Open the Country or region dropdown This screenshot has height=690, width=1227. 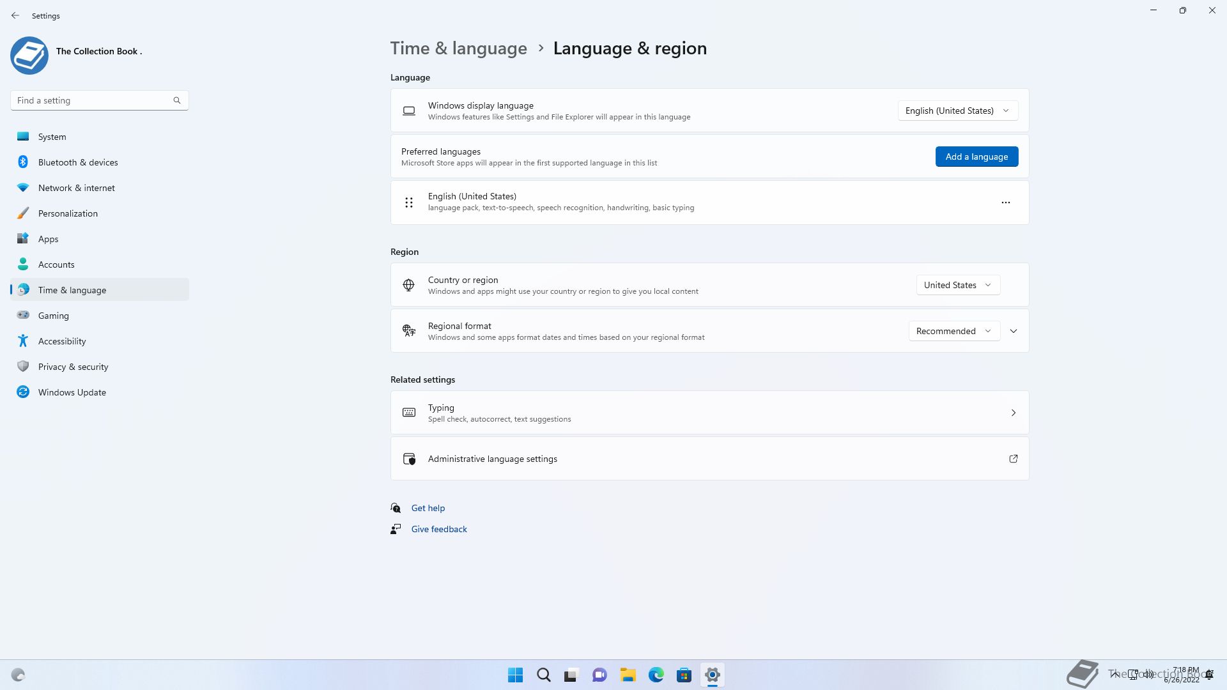click(x=957, y=285)
